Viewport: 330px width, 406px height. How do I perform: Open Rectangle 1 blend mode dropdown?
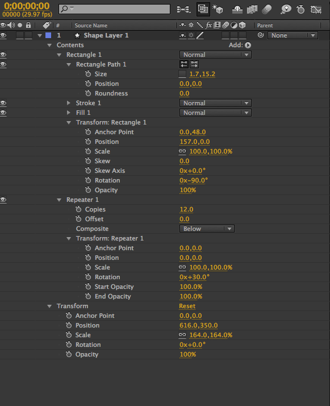[215, 55]
